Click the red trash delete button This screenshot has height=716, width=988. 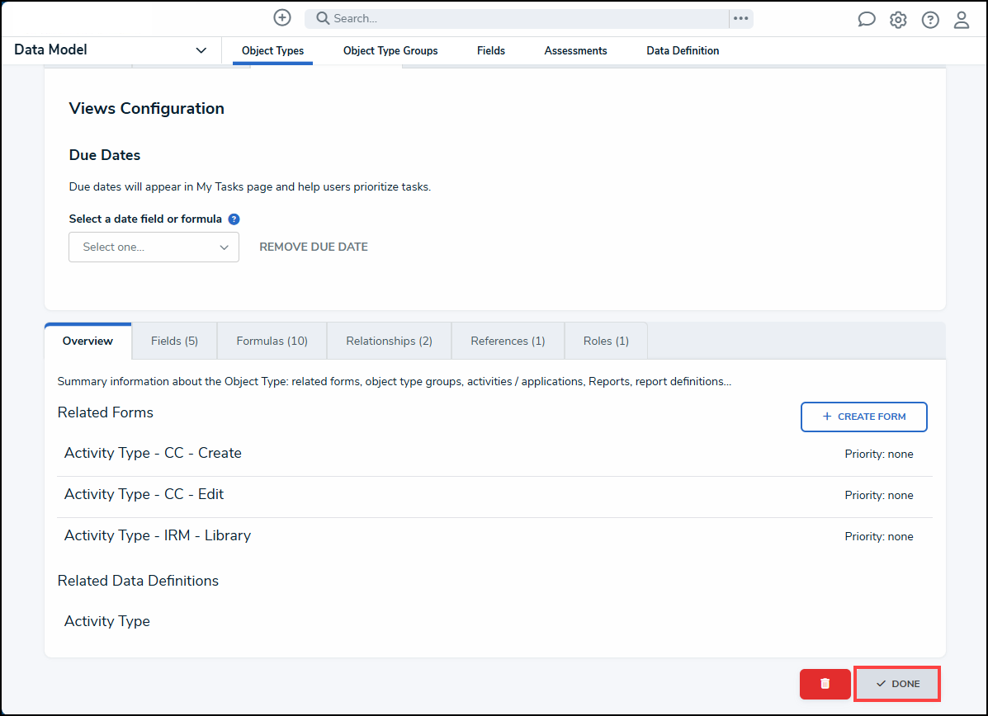[x=825, y=684]
